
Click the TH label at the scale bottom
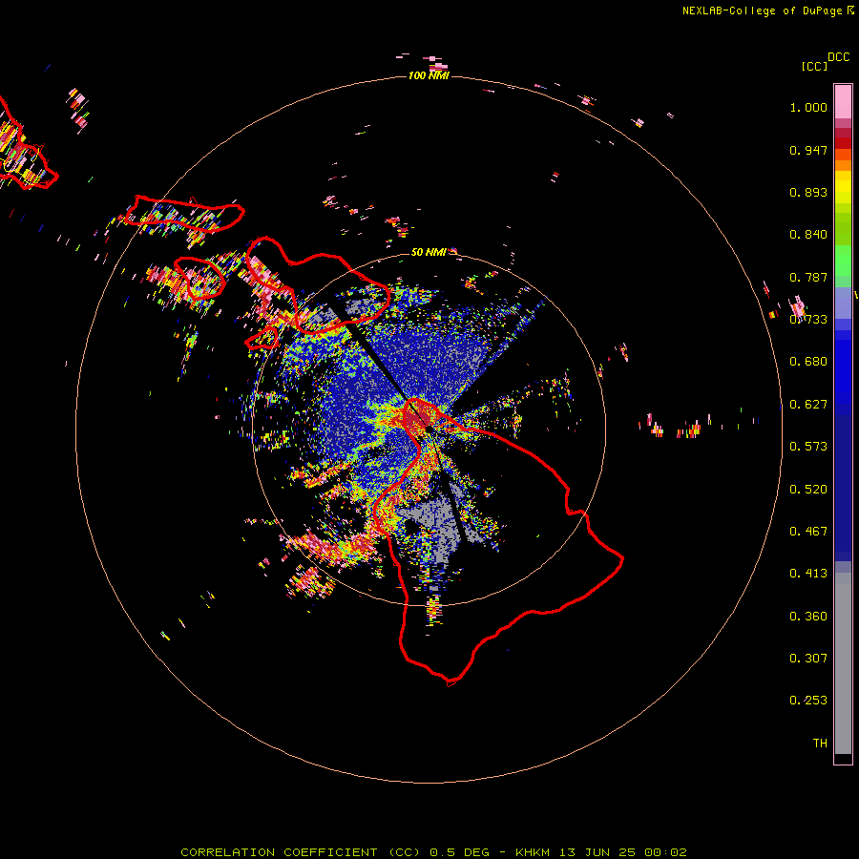pyautogui.click(x=820, y=744)
